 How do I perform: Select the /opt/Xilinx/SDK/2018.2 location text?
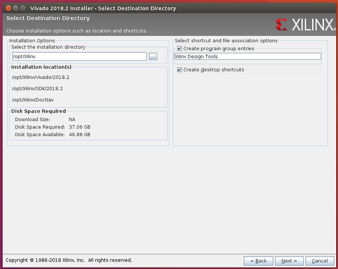pos(37,88)
